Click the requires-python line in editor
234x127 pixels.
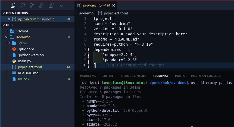(123, 44)
